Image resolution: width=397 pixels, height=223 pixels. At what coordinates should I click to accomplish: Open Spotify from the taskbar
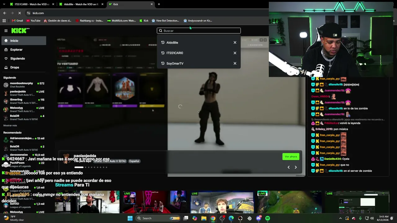tap(268, 218)
